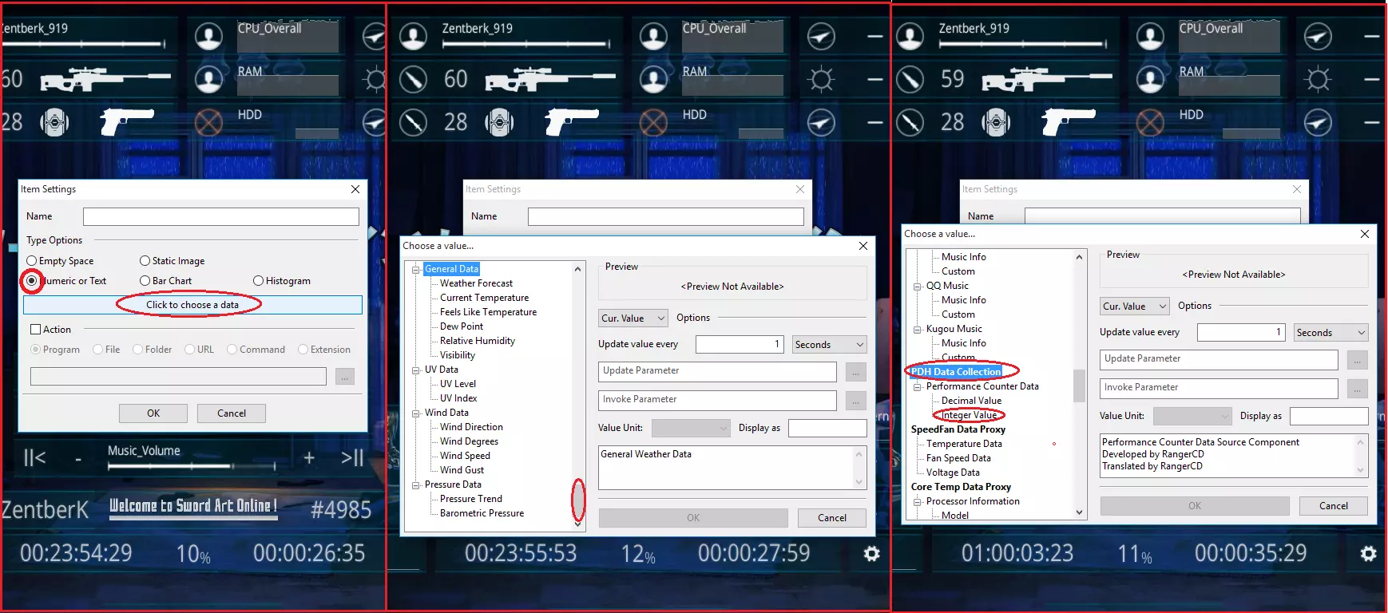Raise volume with the plus icon beside Music_Volume
Image resolution: width=1388 pixels, height=613 pixels.
[x=309, y=458]
